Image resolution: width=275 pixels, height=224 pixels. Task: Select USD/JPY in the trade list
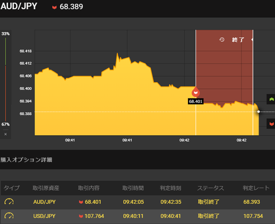[x=44, y=216]
